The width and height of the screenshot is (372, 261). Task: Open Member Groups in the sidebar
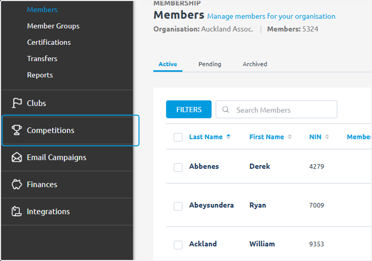coord(53,26)
